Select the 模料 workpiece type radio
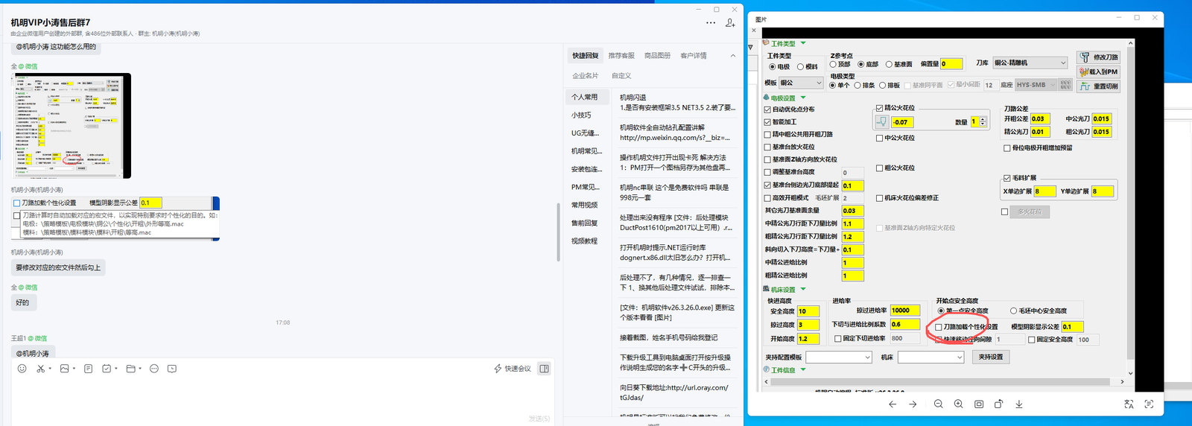 (x=800, y=66)
